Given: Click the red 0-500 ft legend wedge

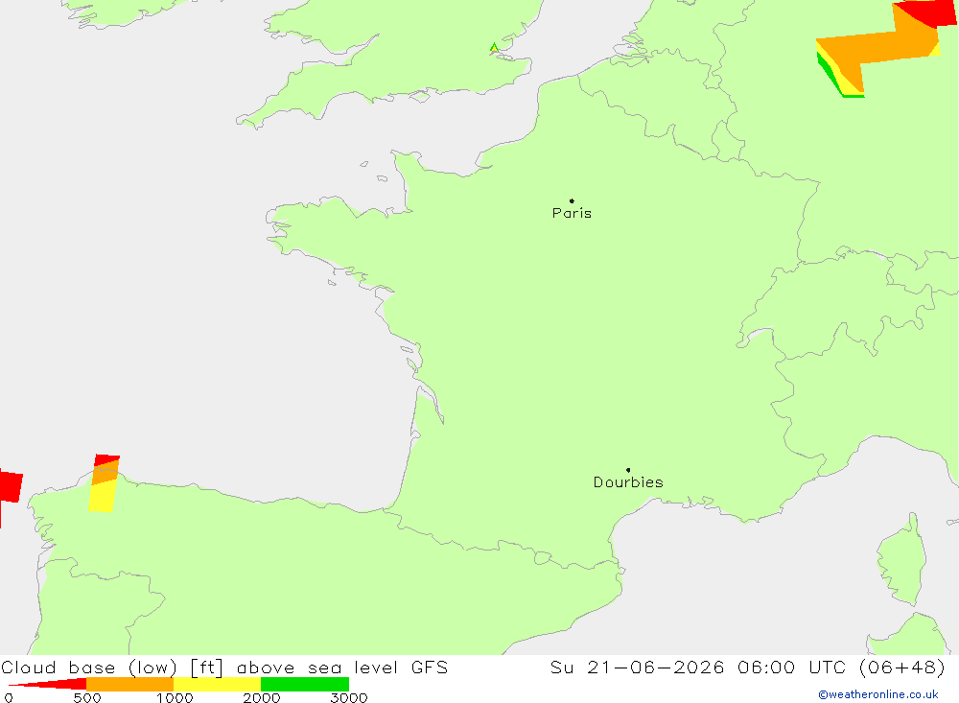Looking at the screenshot, I should tap(49, 684).
